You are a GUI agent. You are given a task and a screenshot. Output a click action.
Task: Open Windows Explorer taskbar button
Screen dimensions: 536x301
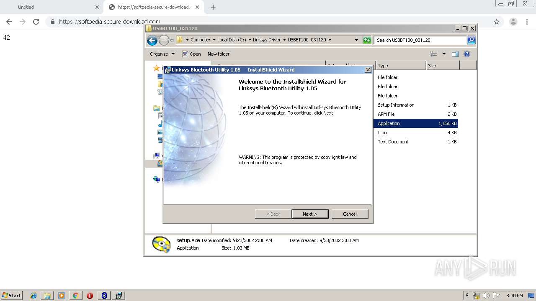tap(47, 296)
